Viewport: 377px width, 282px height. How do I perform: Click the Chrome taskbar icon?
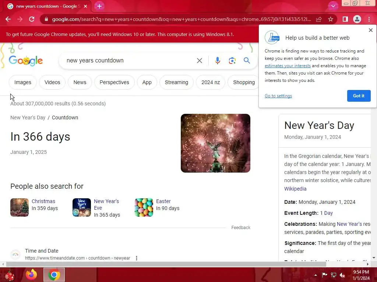pos(54,275)
